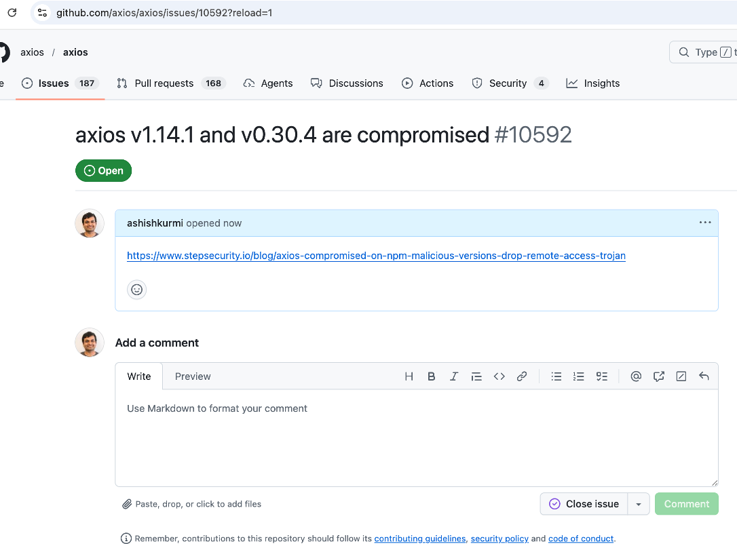Click ashishkurmi author username
The image size is (737, 544).
pyautogui.click(x=155, y=223)
